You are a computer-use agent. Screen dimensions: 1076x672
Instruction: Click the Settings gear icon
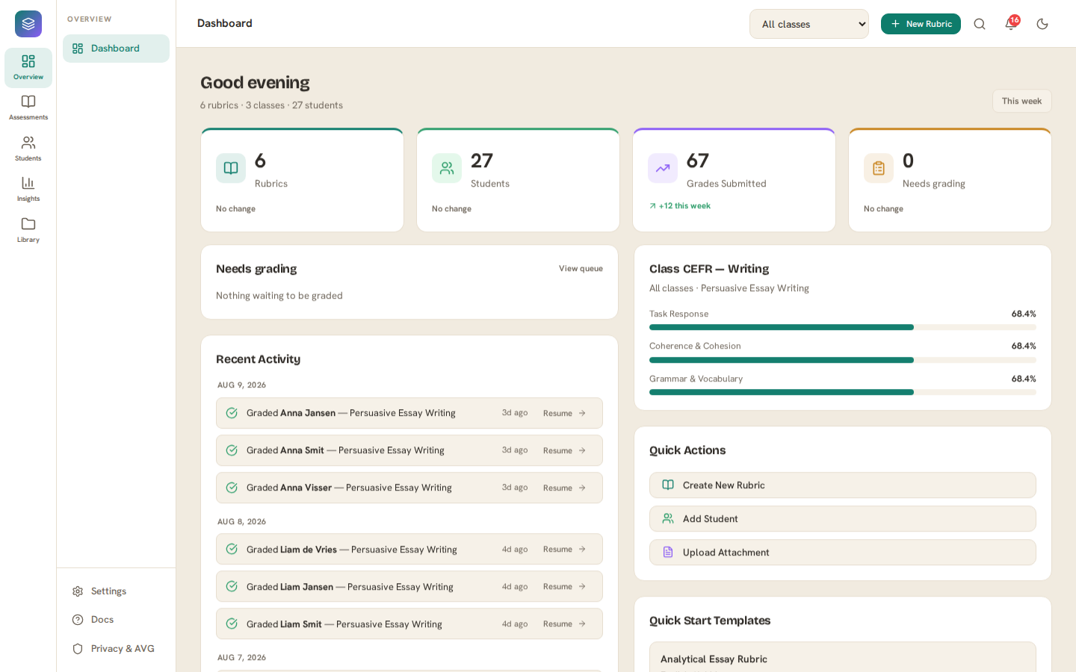point(78,591)
